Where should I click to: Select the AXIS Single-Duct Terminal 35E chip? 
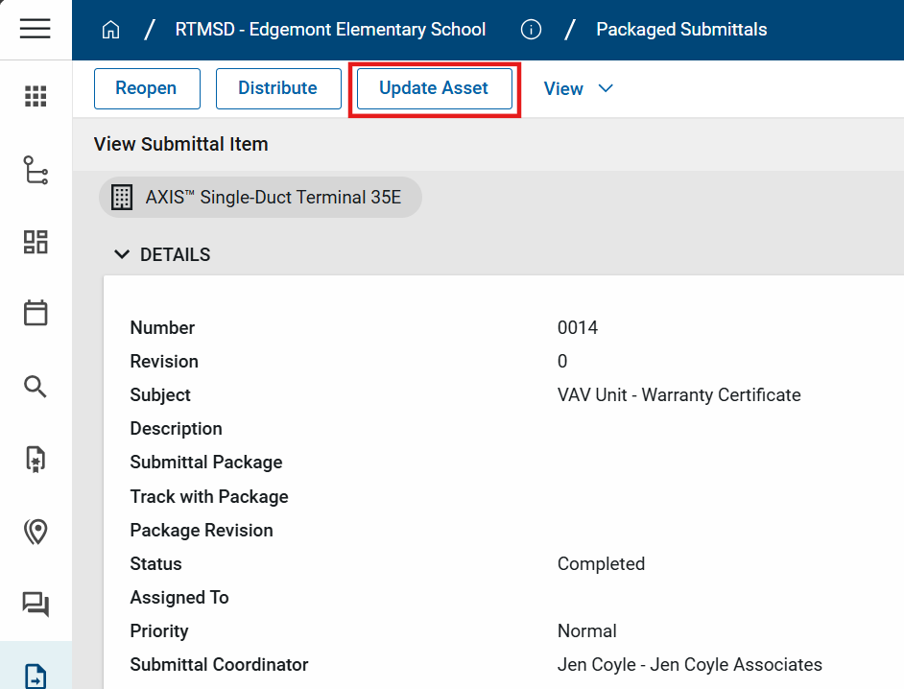coord(260,198)
